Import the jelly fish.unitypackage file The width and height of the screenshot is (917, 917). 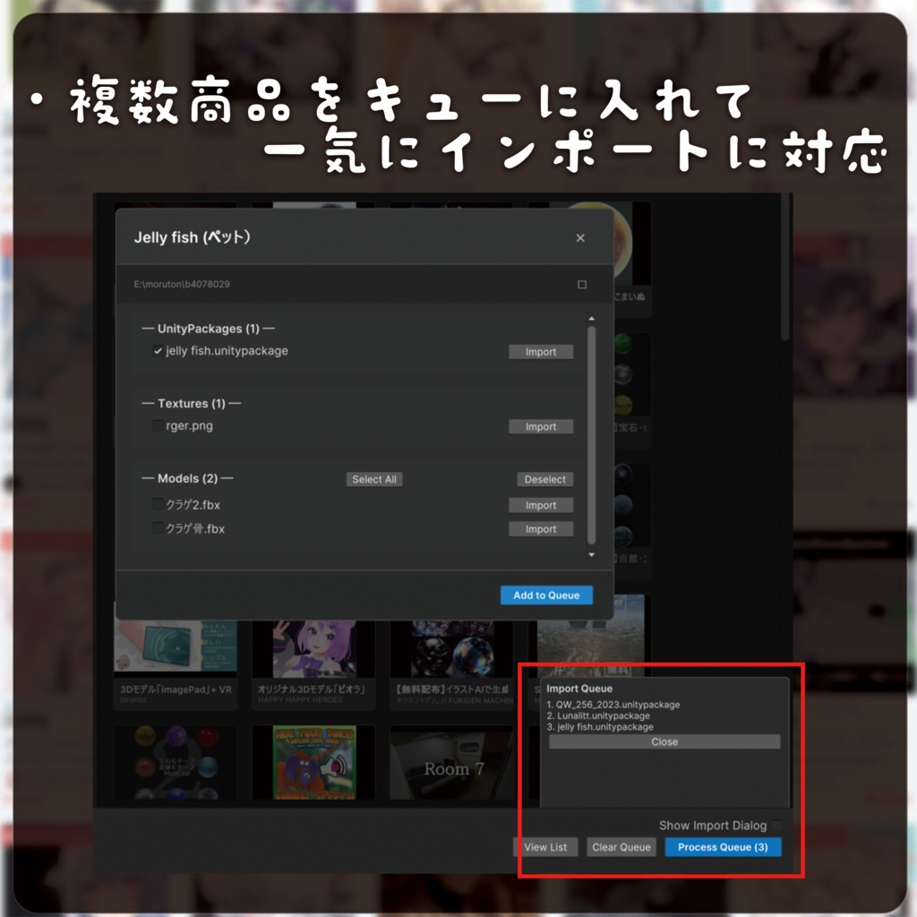[540, 351]
